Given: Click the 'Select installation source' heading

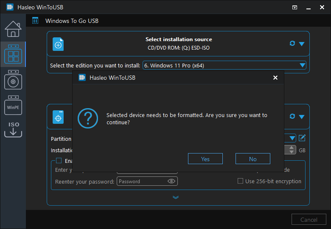Looking at the screenshot, I should (x=179, y=39).
